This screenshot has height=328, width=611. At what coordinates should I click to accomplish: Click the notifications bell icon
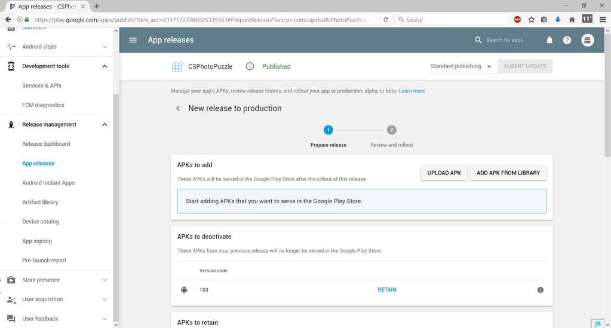tap(549, 40)
